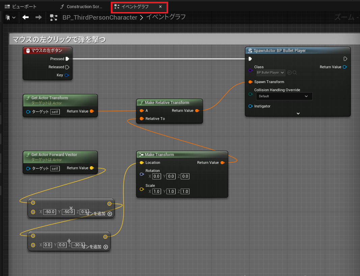Screen dimensions: 360x276
Task: Click BP_ThirdPersonCharacter breadcrumb link
Action: (100, 18)
